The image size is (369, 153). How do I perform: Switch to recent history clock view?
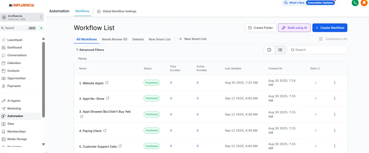tap(269, 50)
